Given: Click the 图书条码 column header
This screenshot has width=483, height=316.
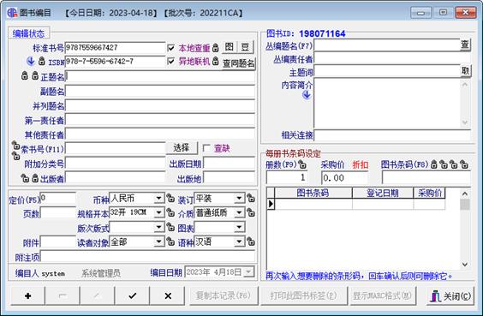Looking at the screenshot, I should point(313,194).
